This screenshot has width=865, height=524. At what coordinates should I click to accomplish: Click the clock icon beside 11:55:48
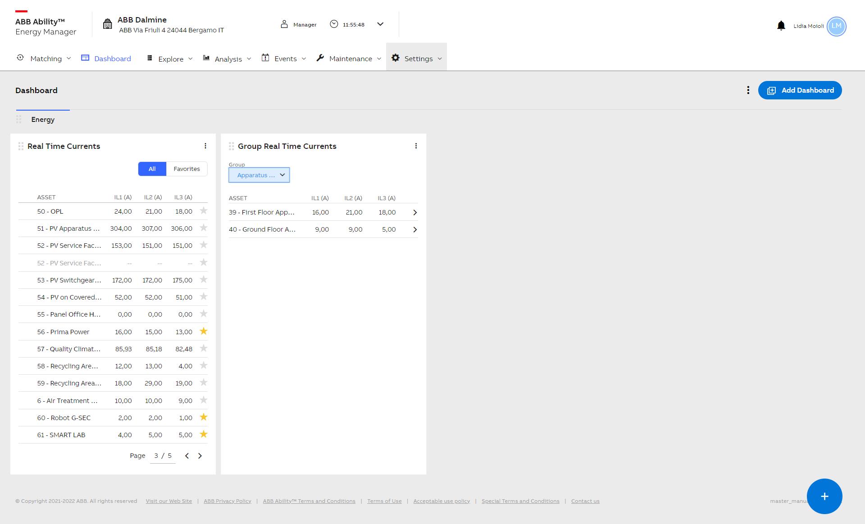(334, 24)
